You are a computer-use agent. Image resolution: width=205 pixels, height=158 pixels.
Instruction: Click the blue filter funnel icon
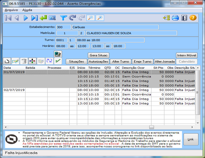tap(64, 18)
